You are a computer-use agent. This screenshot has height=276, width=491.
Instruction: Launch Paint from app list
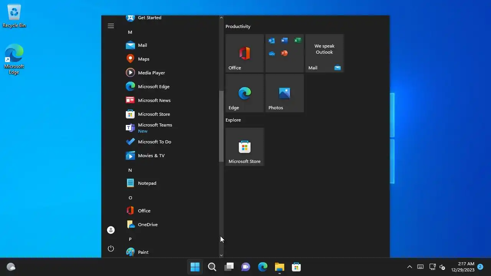[171, 252]
